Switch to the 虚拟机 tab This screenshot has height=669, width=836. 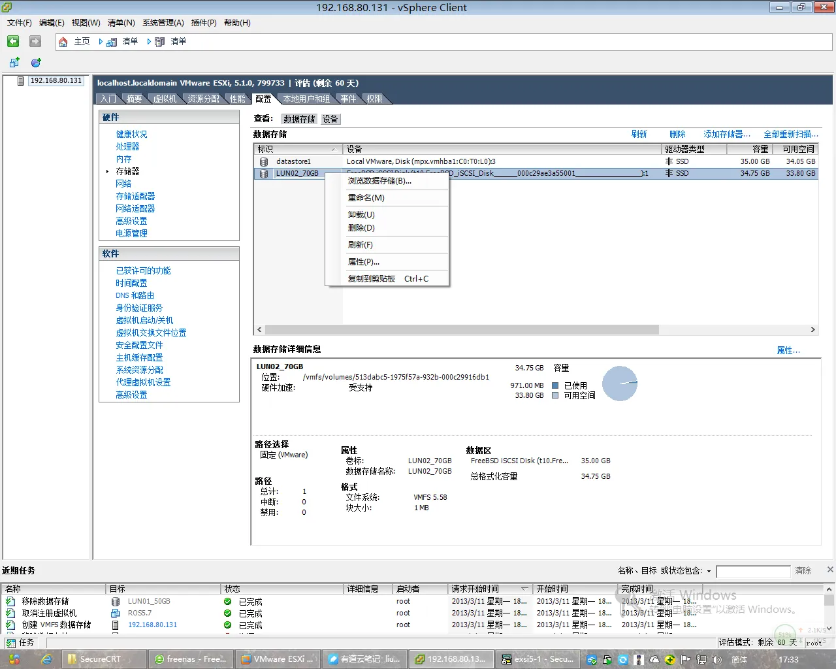[165, 99]
